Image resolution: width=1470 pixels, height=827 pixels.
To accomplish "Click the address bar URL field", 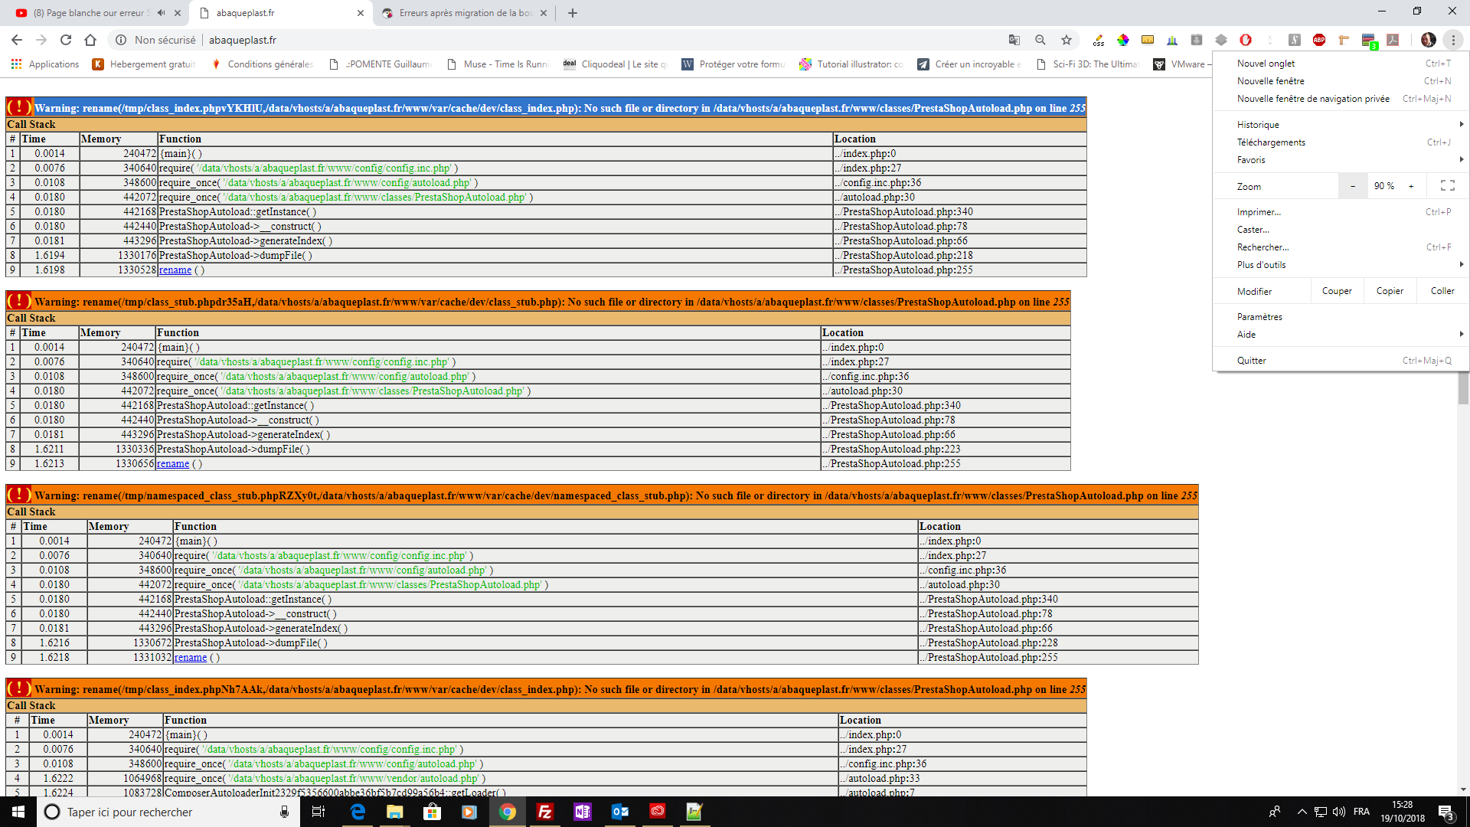I will point(536,40).
